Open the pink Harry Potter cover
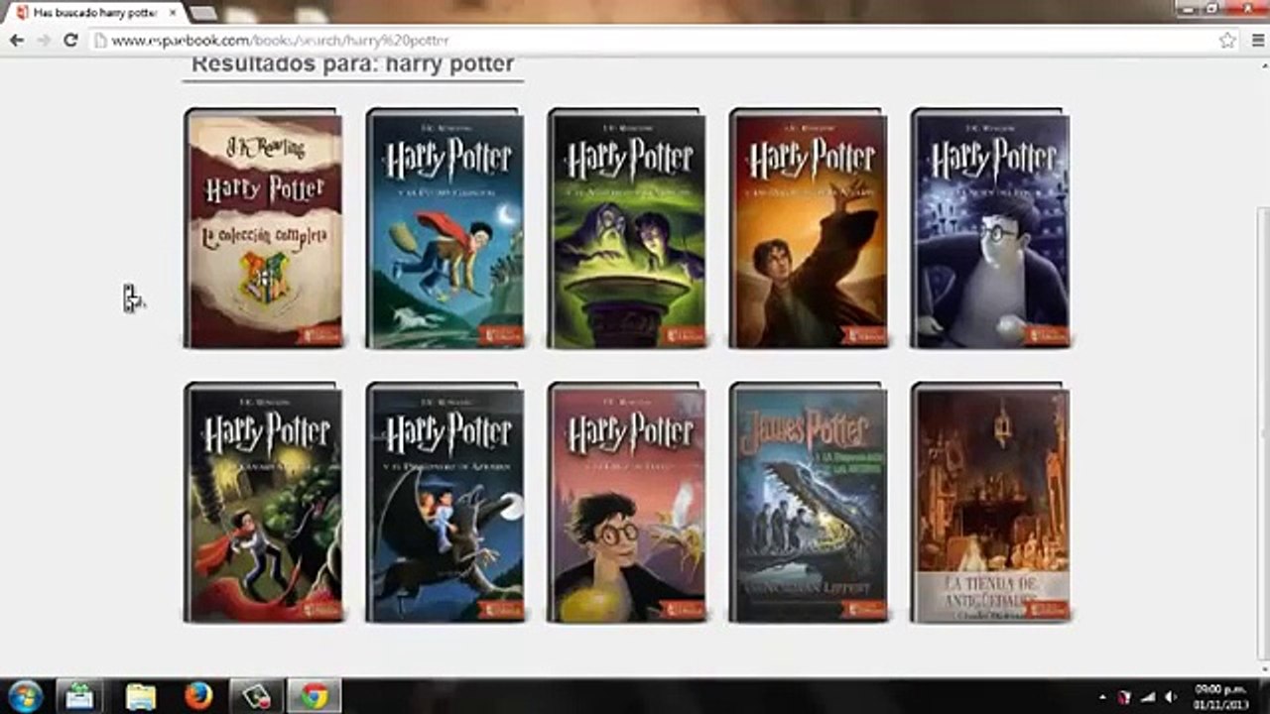Viewport: 1270px width, 714px height. pyautogui.click(x=627, y=503)
